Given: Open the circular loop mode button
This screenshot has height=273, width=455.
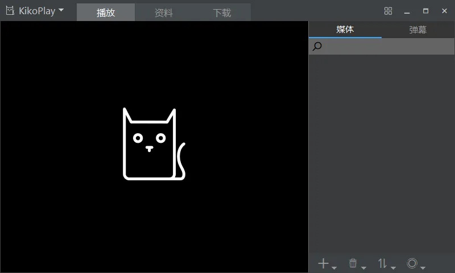Looking at the screenshot, I should coord(415,263).
